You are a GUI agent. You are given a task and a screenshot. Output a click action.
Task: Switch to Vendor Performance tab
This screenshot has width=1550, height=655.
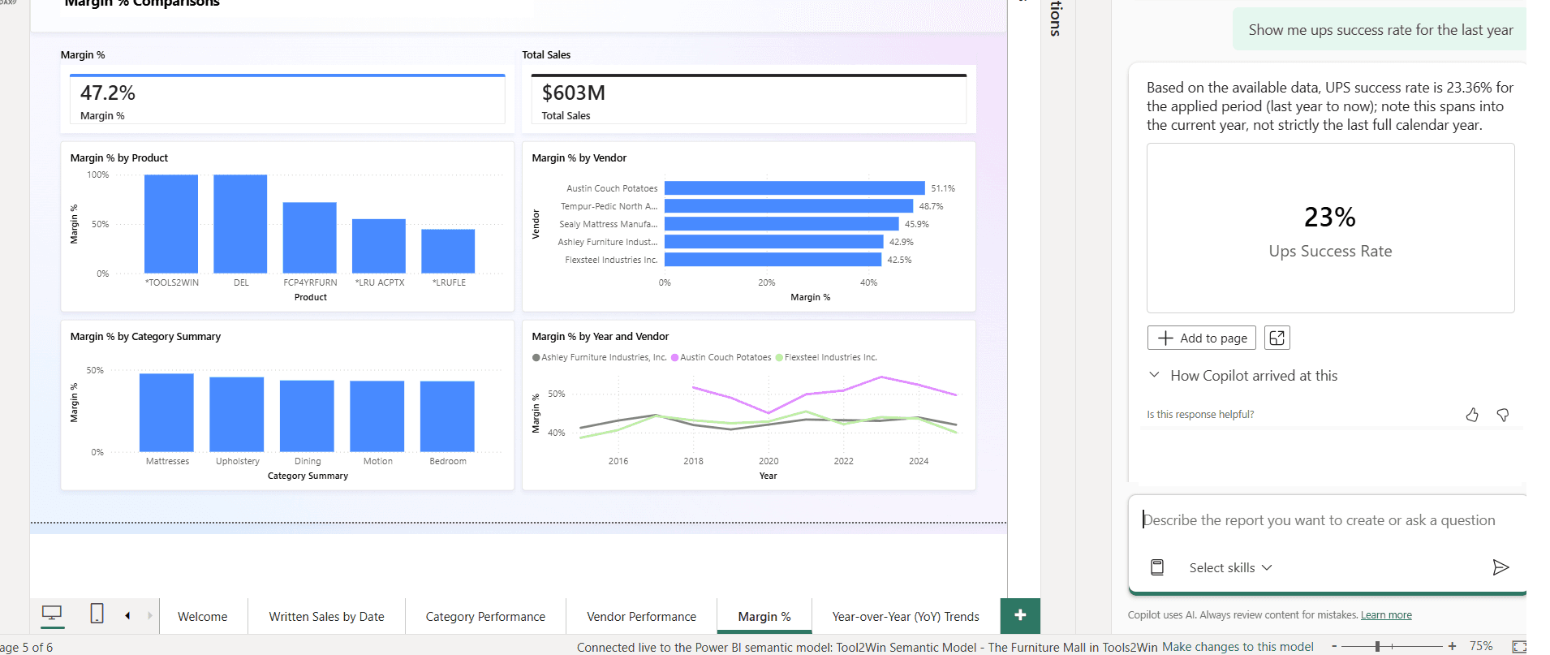[641, 616]
